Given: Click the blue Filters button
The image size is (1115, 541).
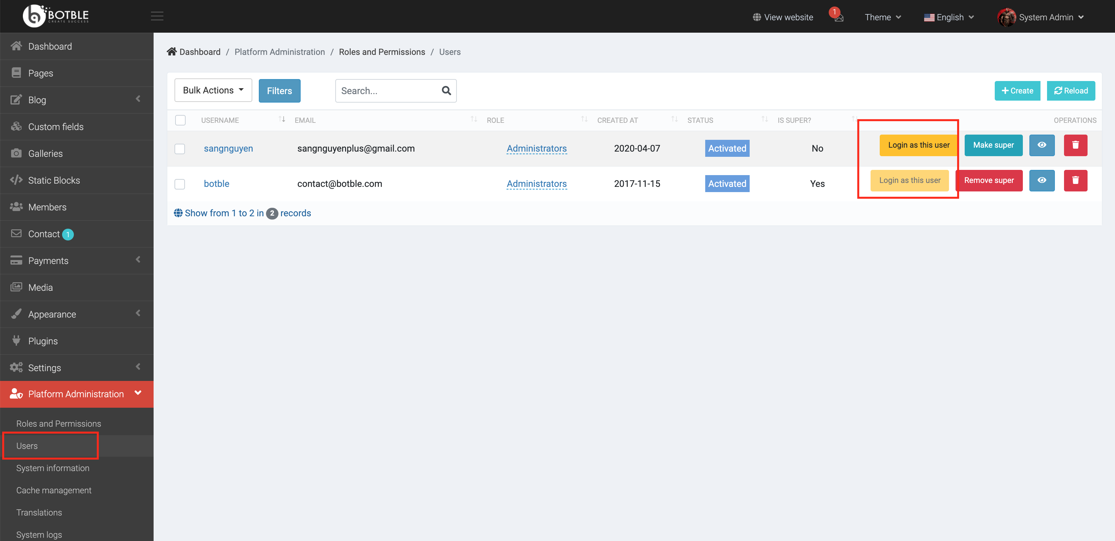Looking at the screenshot, I should click(x=279, y=90).
